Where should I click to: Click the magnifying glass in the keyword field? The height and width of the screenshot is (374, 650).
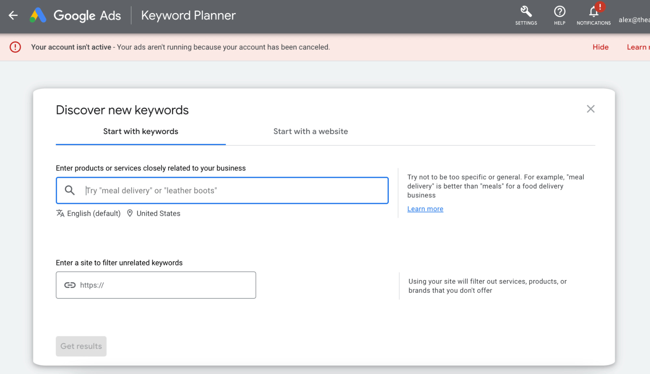coord(70,190)
